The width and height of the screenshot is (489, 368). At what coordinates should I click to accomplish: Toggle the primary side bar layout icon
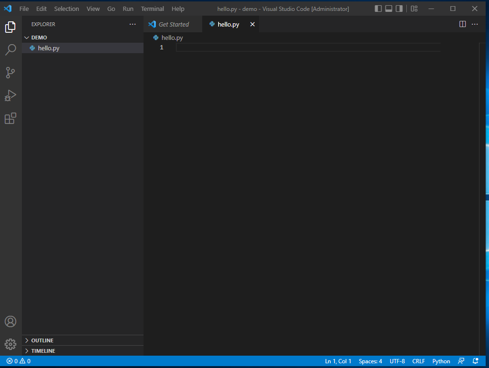(x=378, y=9)
